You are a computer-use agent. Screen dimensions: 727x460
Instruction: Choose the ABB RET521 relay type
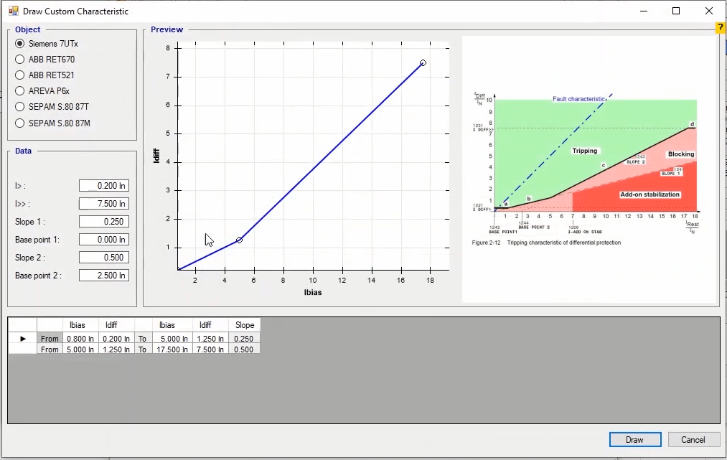20,75
